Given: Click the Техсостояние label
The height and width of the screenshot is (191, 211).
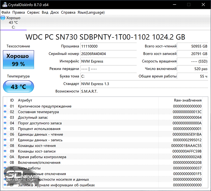Looking at the screenshot, I should [18, 46].
